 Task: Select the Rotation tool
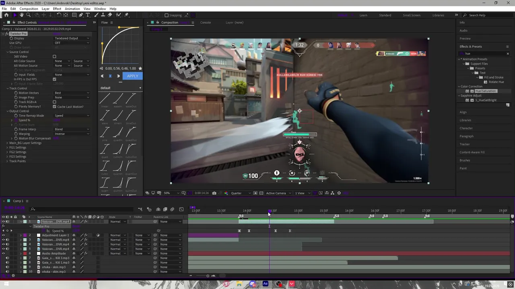tap(59, 15)
